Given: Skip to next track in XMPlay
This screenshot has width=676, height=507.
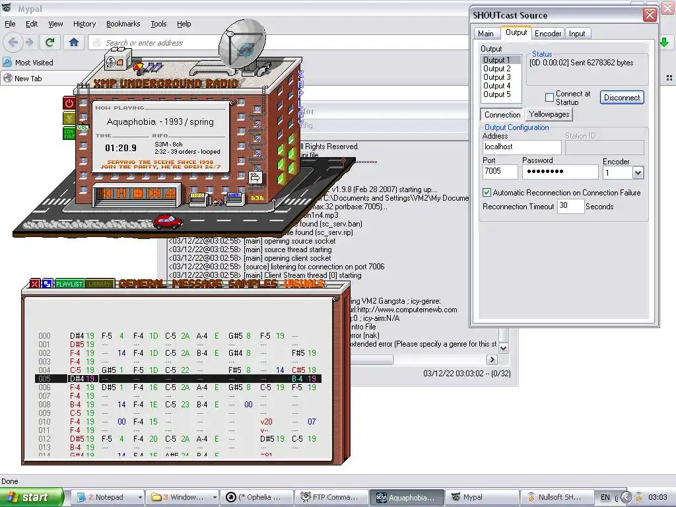Looking at the screenshot, I should click(x=154, y=193).
